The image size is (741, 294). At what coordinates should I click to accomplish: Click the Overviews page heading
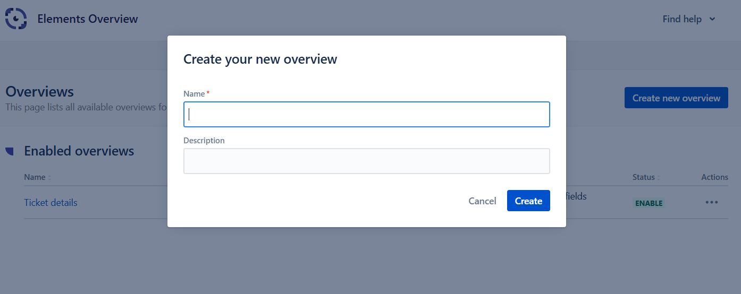tap(40, 92)
